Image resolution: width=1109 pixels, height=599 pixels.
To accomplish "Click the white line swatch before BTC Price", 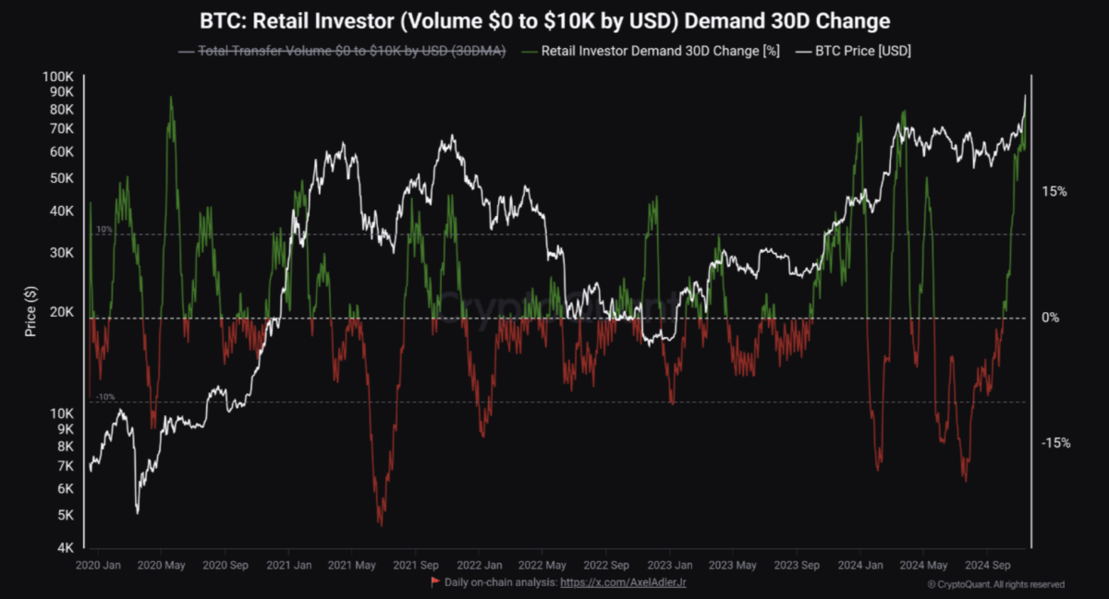I will (x=800, y=52).
